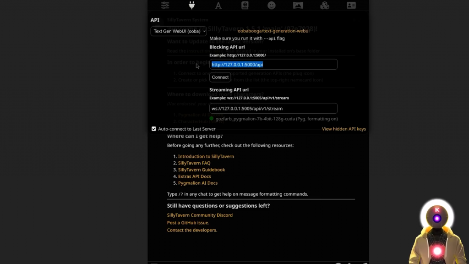Click the Blocking API url label
The image size is (469, 264).
coord(227,47)
